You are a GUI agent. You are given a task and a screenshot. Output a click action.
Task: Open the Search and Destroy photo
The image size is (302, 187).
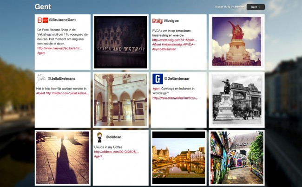point(121,42)
